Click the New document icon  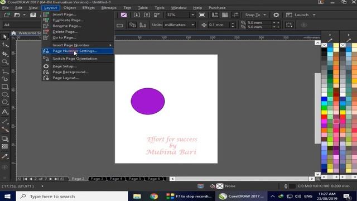click(x=7, y=15)
